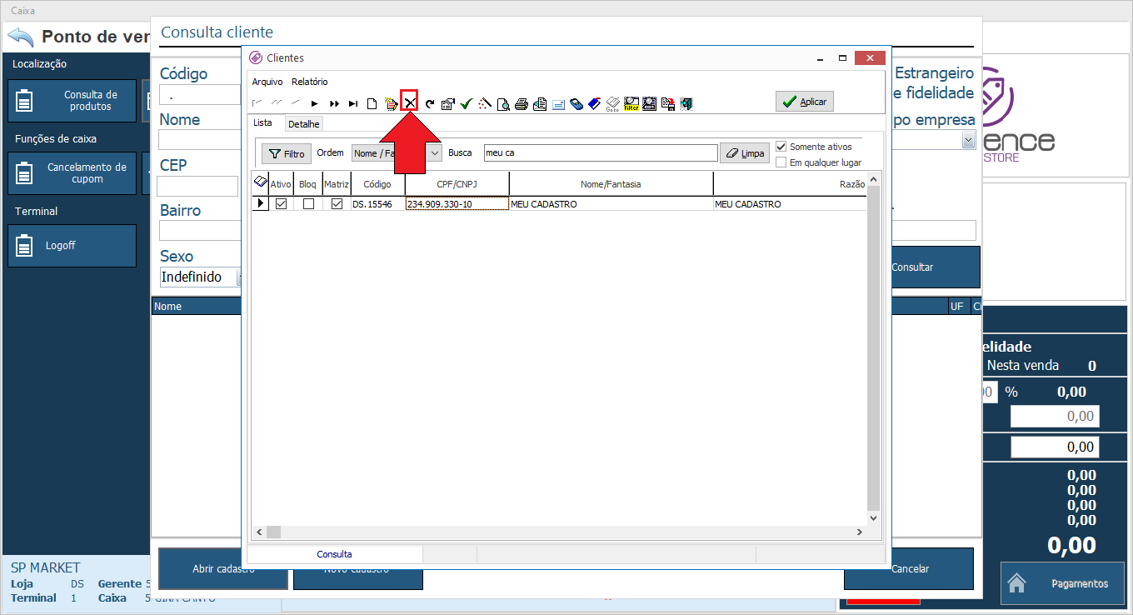Click the vertical scrollbar of the Clientes grid

pyautogui.click(x=873, y=347)
